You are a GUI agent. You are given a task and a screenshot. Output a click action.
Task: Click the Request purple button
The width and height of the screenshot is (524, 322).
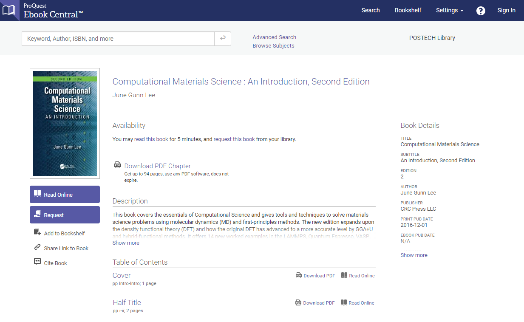(x=65, y=215)
